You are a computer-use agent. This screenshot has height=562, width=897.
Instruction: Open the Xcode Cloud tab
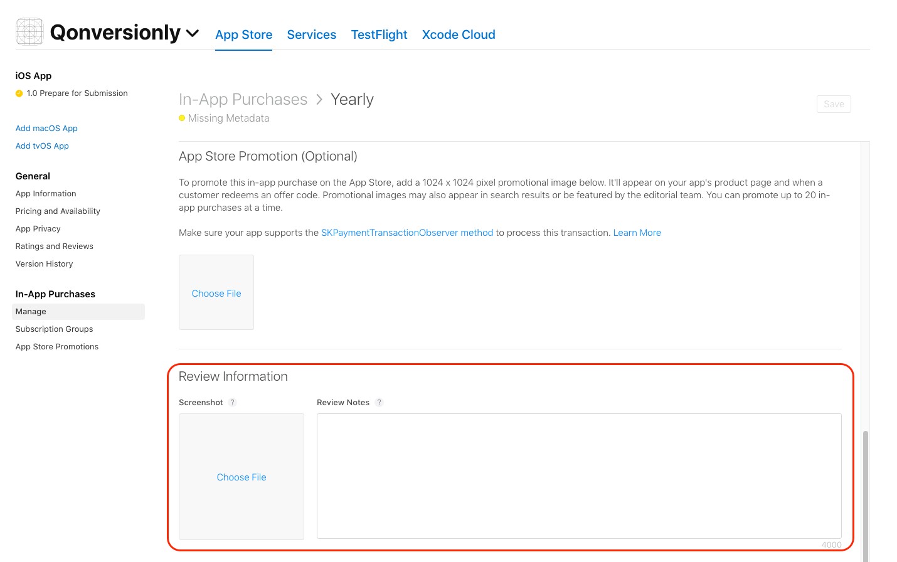coord(459,34)
